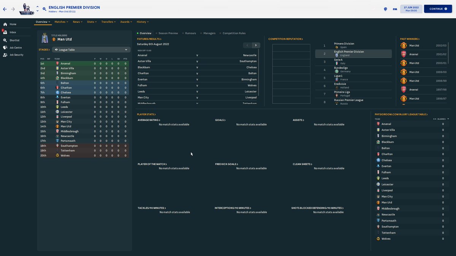Viewport: 456px width, 256px height.
Task: Click the FM icon in the top bar
Action: (x=394, y=9)
